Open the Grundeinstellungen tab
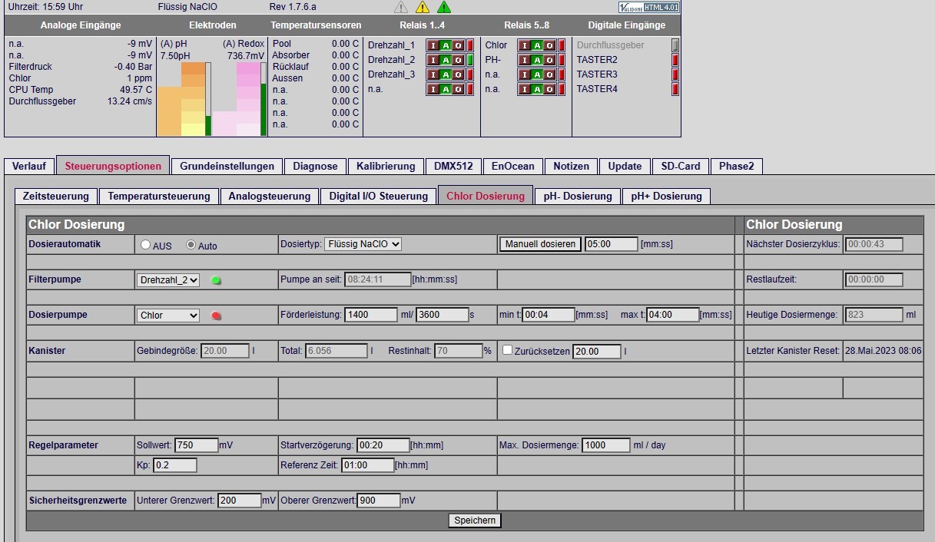 [x=227, y=166]
